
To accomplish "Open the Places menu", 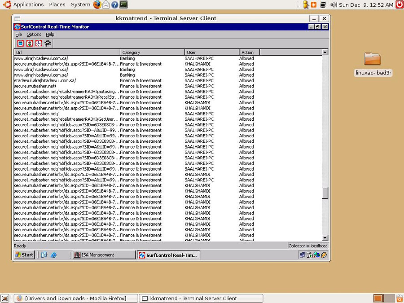I will [57, 4].
